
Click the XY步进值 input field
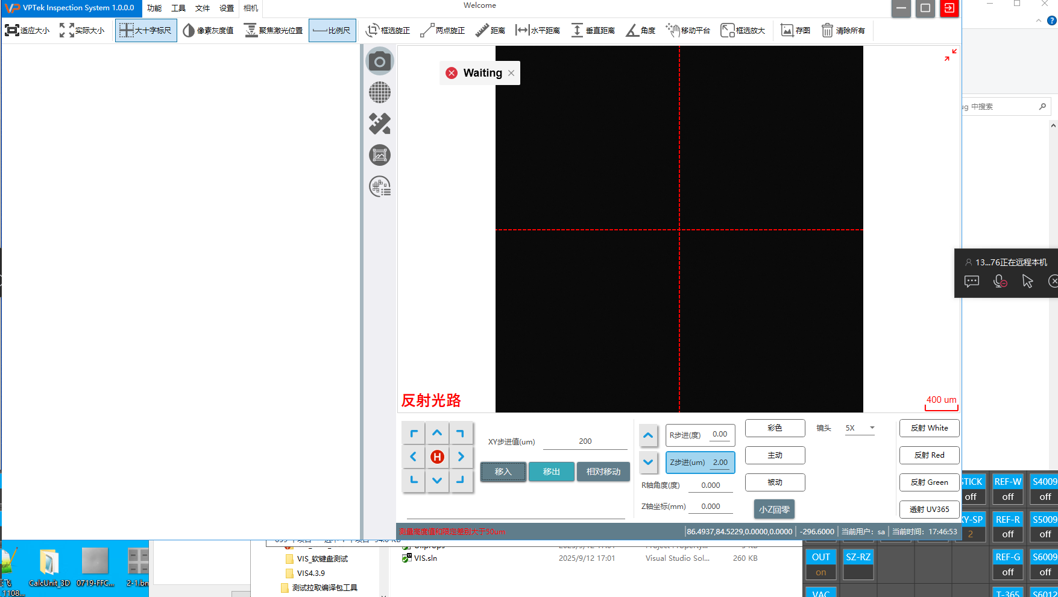click(585, 441)
